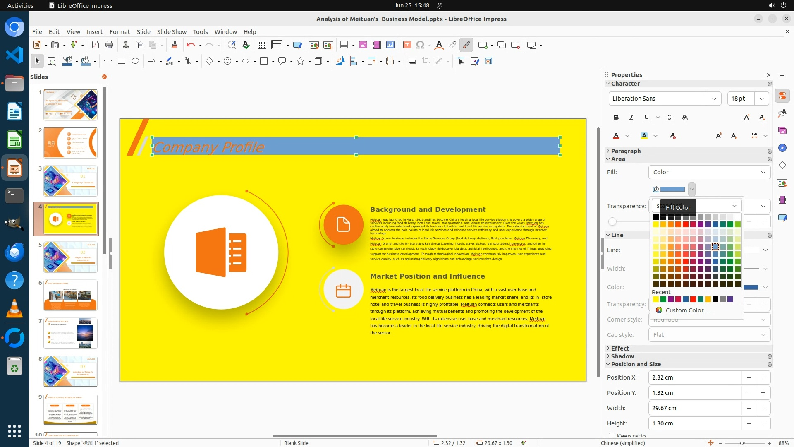Viewport: 794px width, 447px height.
Task: Open the font size 18 pt dropdown
Action: pyautogui.click(x=762, y=99)
